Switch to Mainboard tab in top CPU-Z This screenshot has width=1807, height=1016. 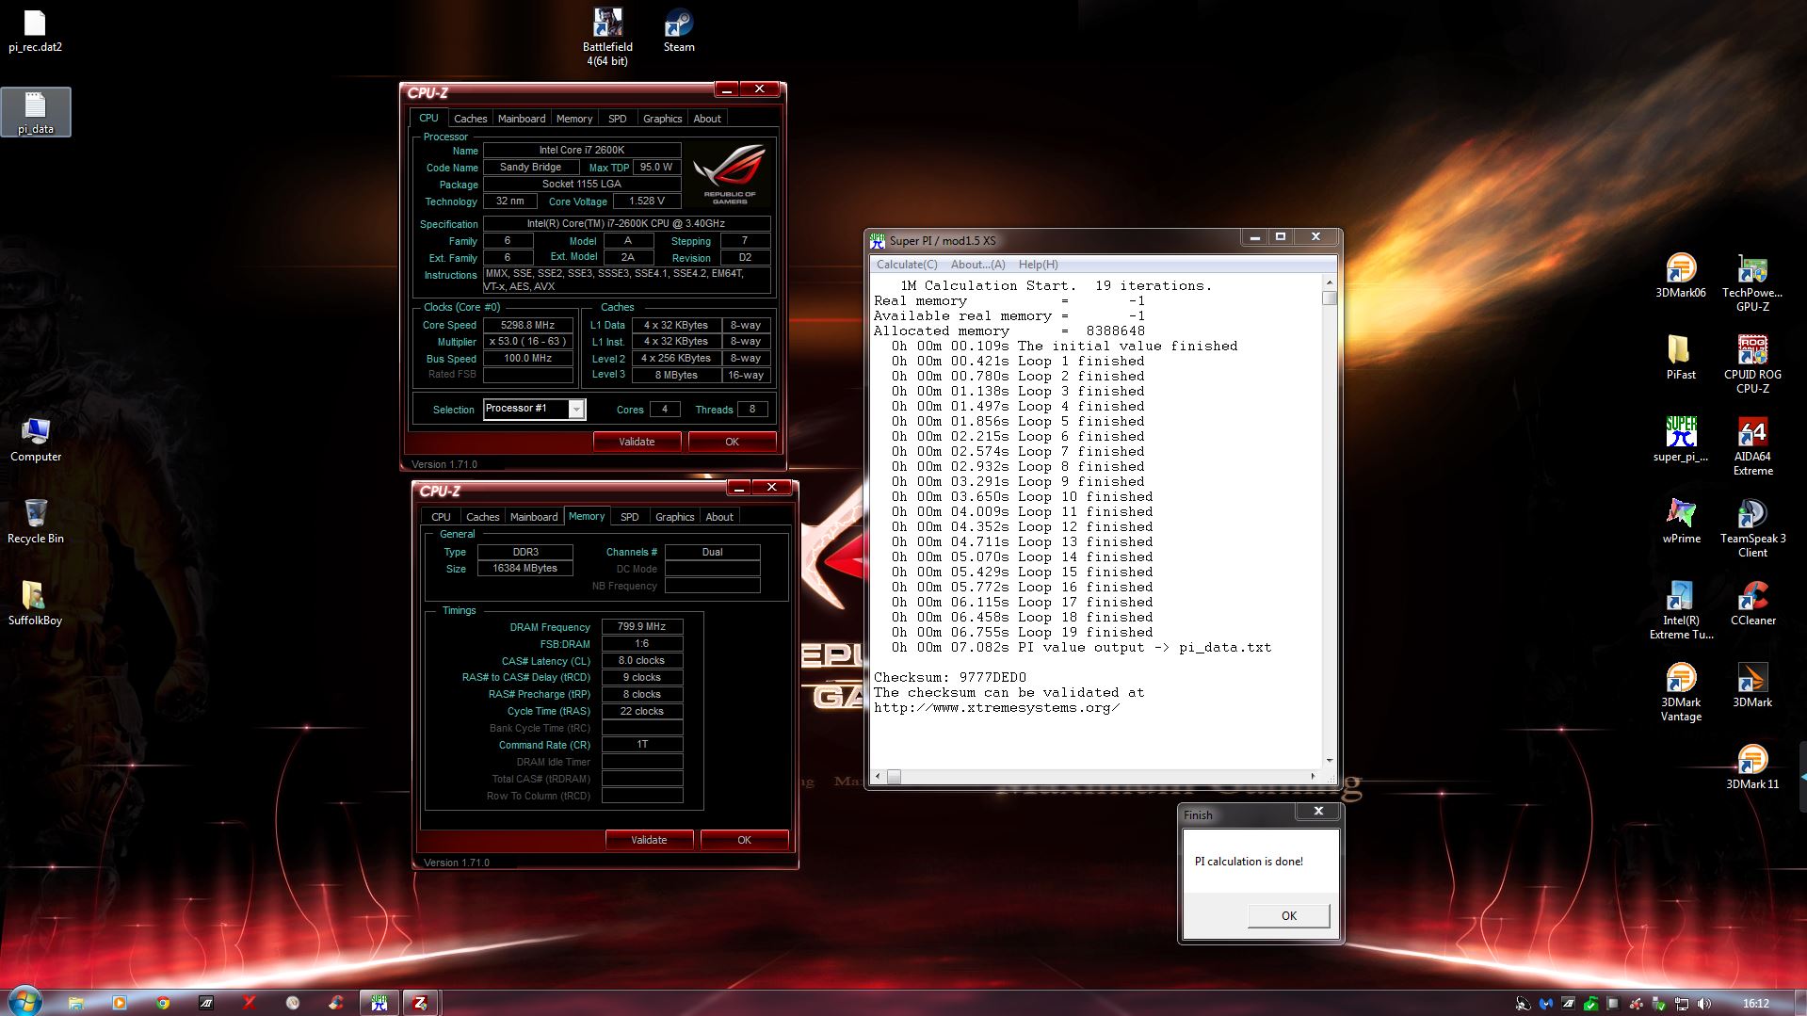point(522,119)
